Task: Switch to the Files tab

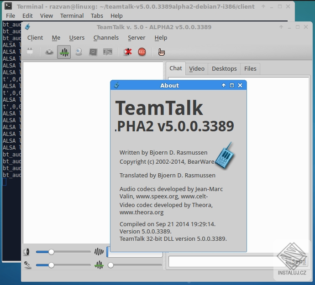Action: (250, 69)
